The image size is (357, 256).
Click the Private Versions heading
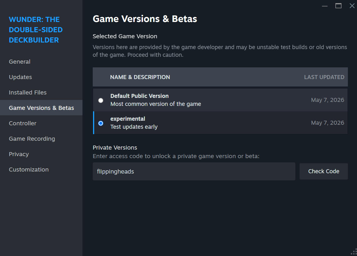point(115,148)
